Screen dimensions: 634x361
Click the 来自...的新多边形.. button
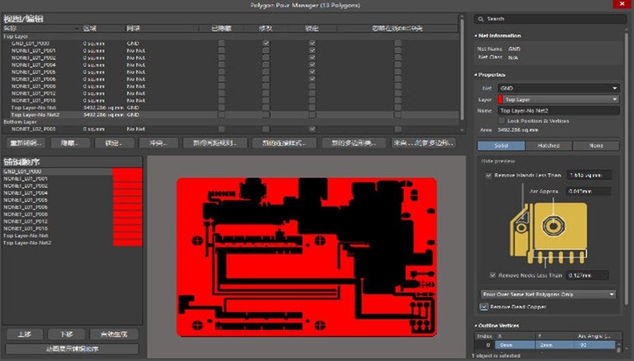tap(423, 143)
